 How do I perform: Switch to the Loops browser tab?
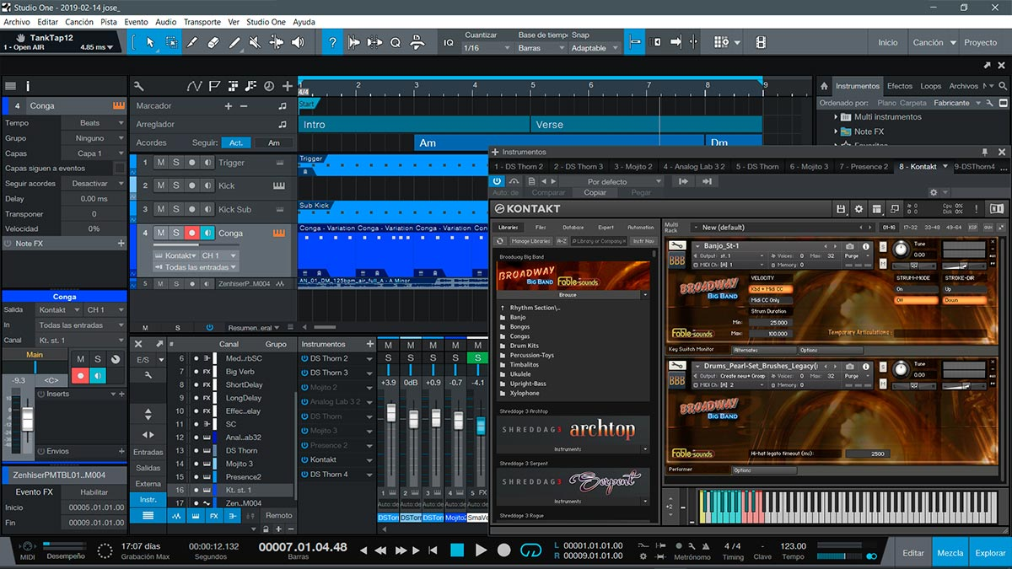[x=930, y=86]
